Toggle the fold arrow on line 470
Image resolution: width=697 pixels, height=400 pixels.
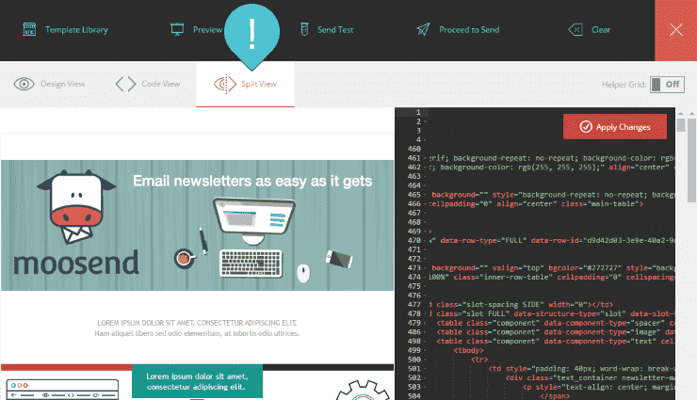[426, 241]
